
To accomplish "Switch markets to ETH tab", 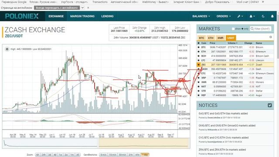I will click(x=211, y=38).
